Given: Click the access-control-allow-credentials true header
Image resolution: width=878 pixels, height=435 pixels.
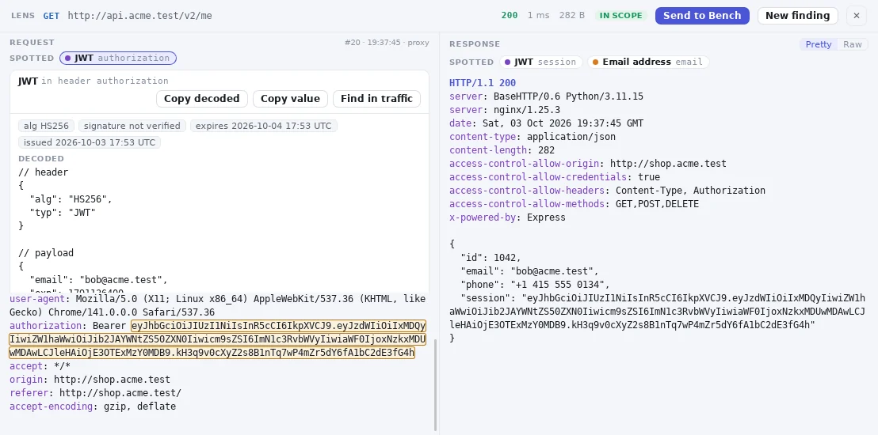Looking at the screenshot, I should coord(555,177).
